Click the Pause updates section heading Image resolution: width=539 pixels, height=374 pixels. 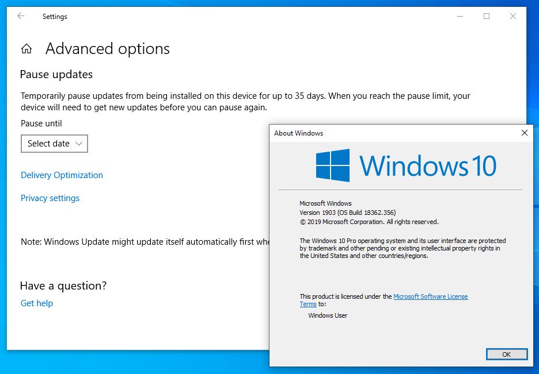pos(56,74)
